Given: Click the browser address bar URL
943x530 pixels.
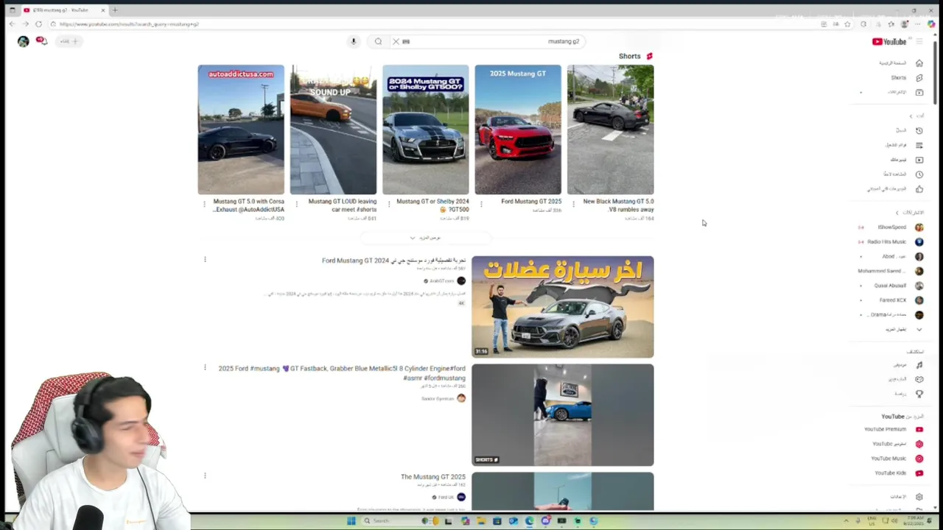Looking at the screenshot, I should (129, 24).
